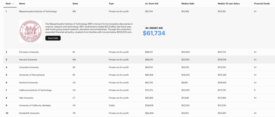Click Columbia's $67,010 grant aid cell
The height and width of the screenshot is (117, 275).
149,67
